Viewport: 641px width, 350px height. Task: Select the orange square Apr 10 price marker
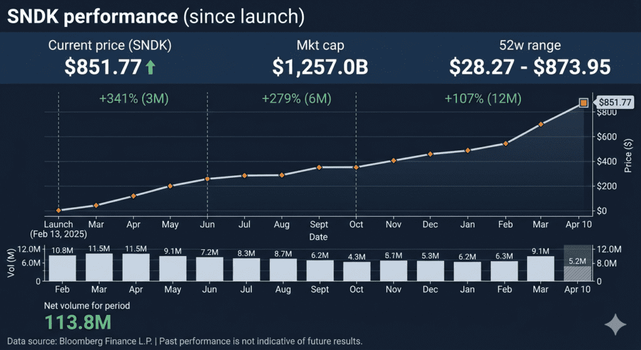(583, 103)
